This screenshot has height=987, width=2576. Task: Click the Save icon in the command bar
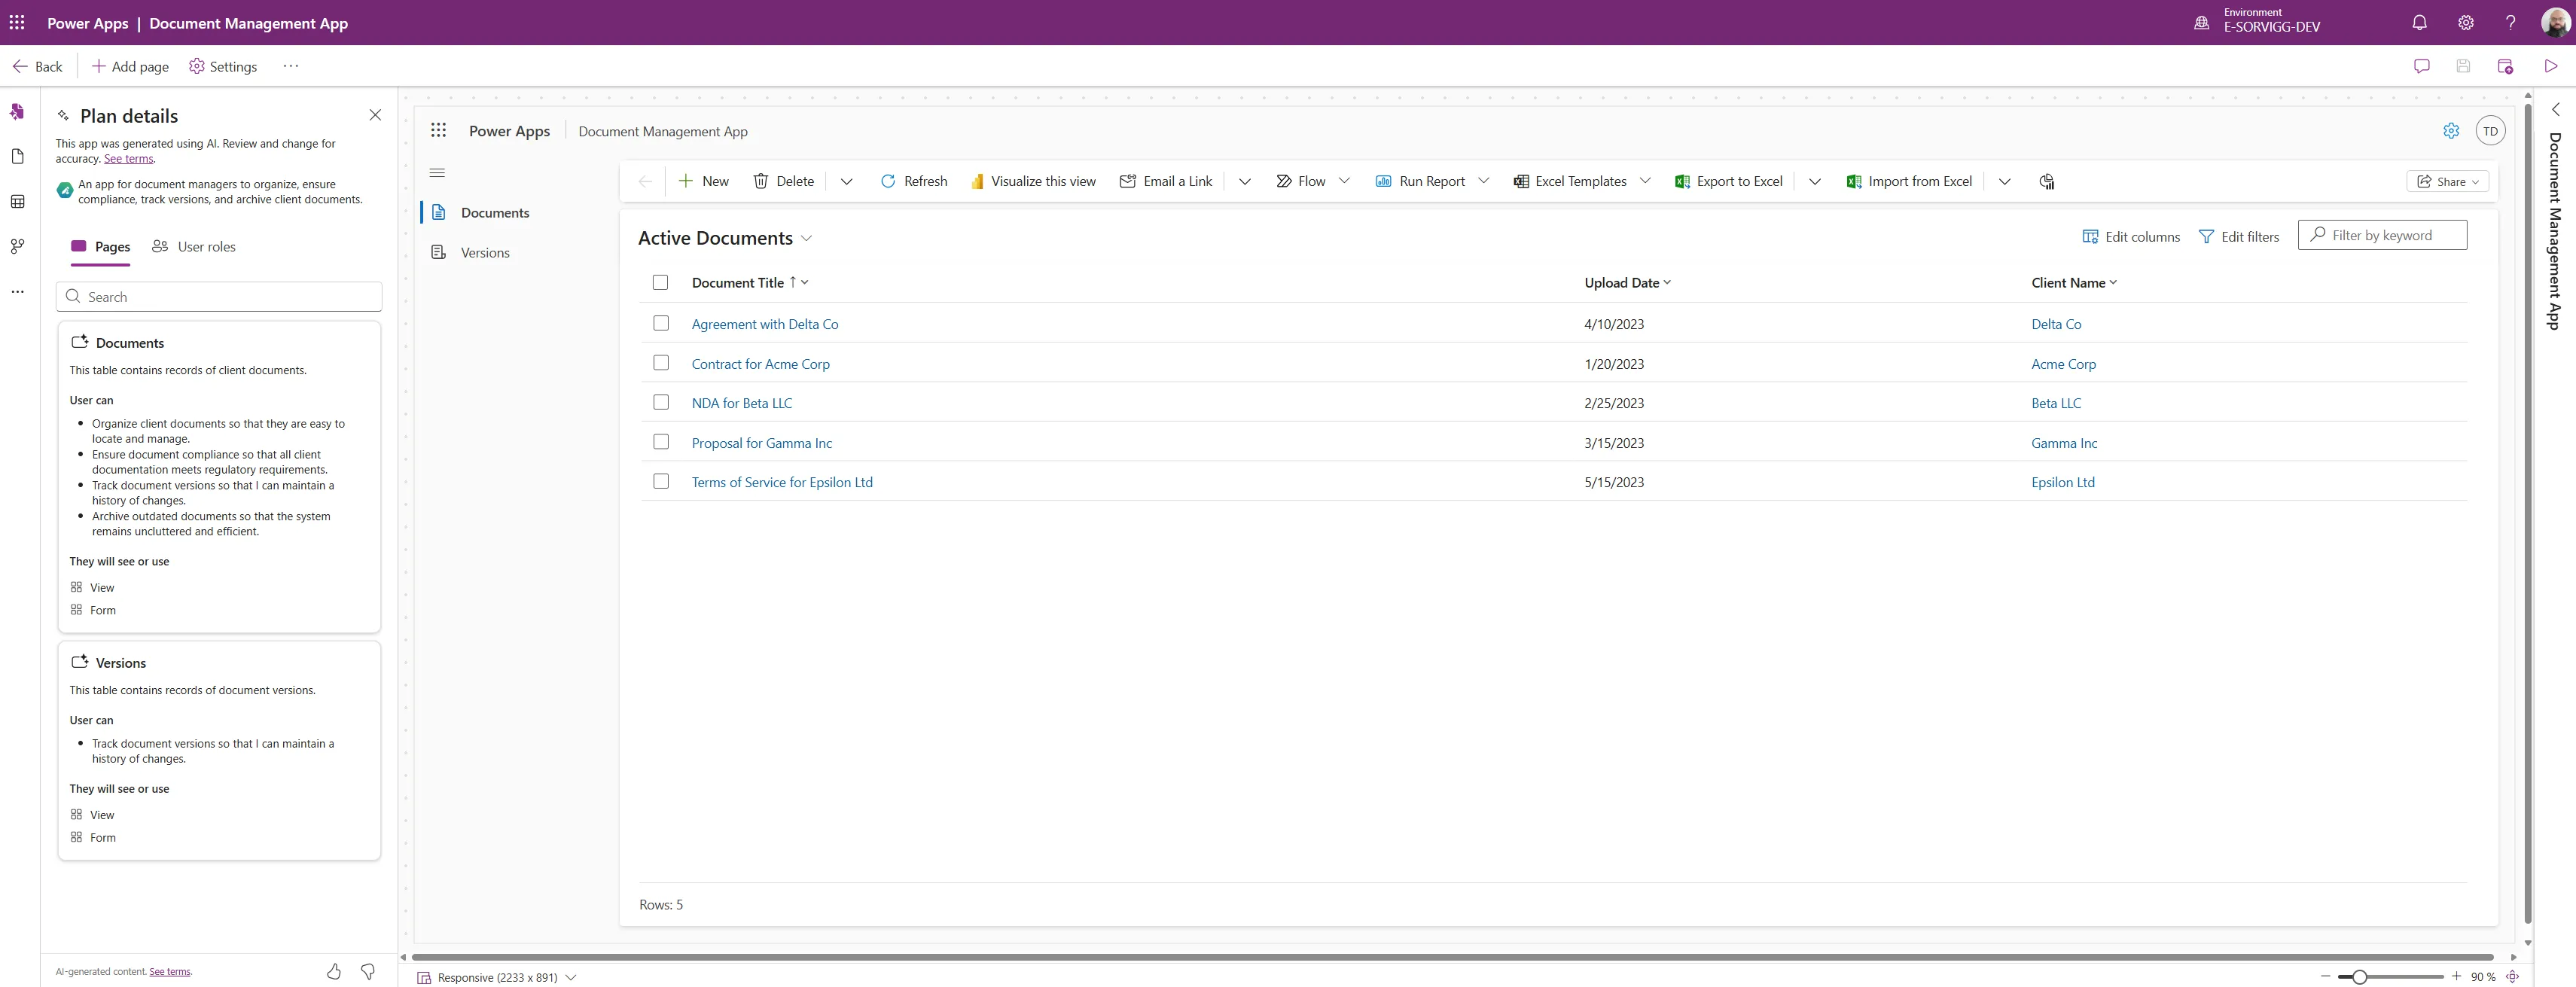(2463, 66)
